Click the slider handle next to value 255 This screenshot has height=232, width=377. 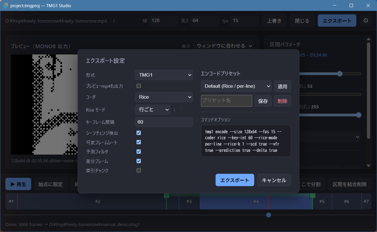(358, 115)
